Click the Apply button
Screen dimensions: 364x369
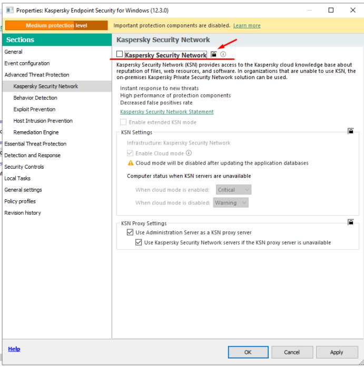click(337, 352)
